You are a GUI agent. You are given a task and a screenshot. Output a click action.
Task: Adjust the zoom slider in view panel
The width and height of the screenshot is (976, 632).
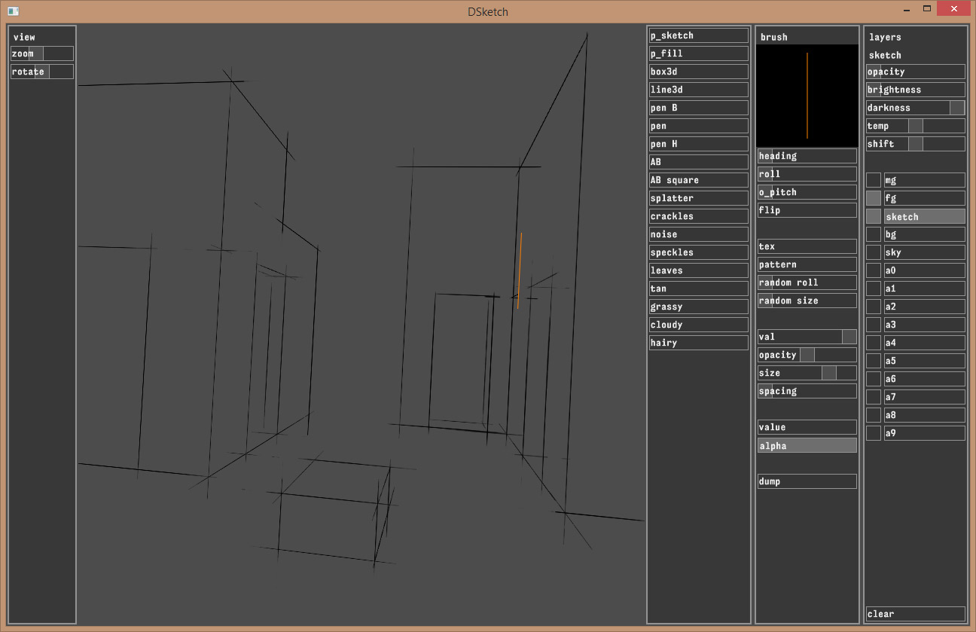[42, 53]
